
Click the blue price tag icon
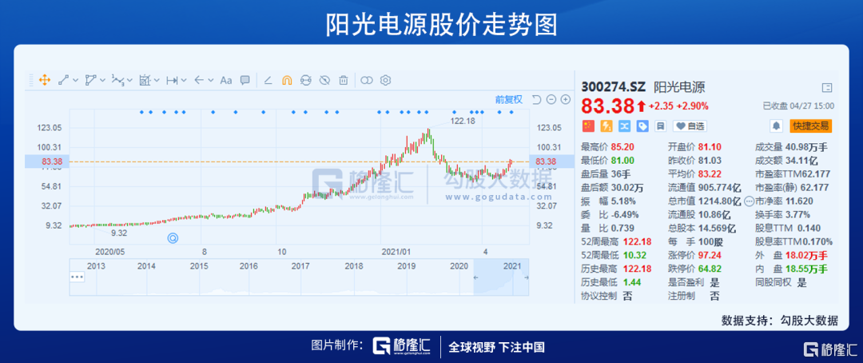click(x=642, y=126)
